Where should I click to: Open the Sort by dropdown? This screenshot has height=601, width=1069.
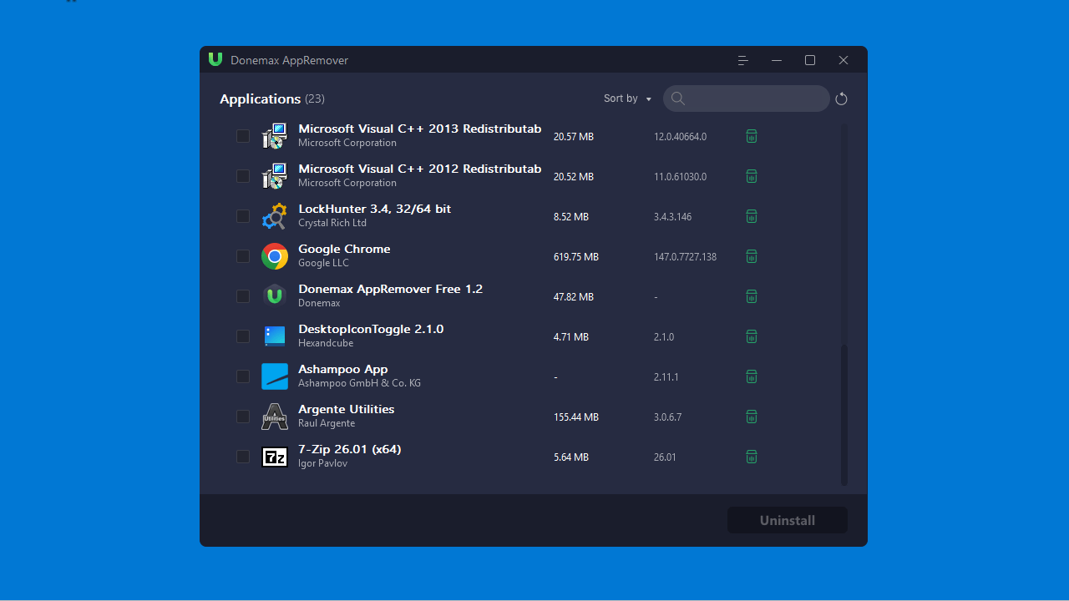pyautogui.click(x=627, y=98)
